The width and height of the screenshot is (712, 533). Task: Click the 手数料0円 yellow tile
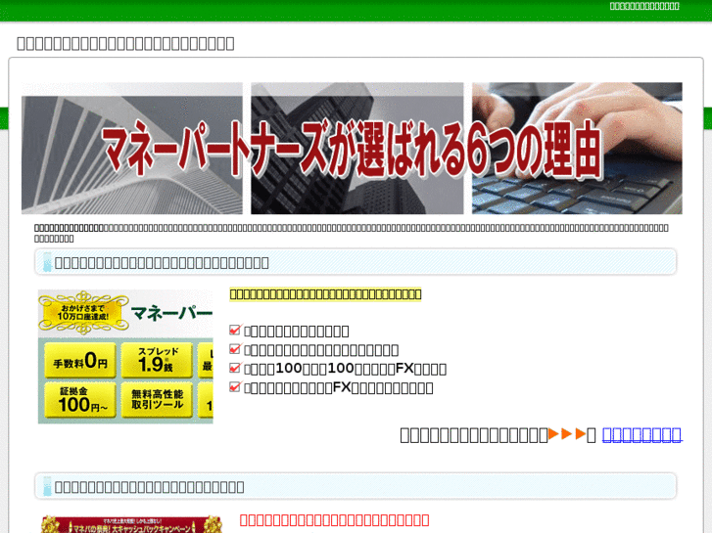tap(80, 361)
